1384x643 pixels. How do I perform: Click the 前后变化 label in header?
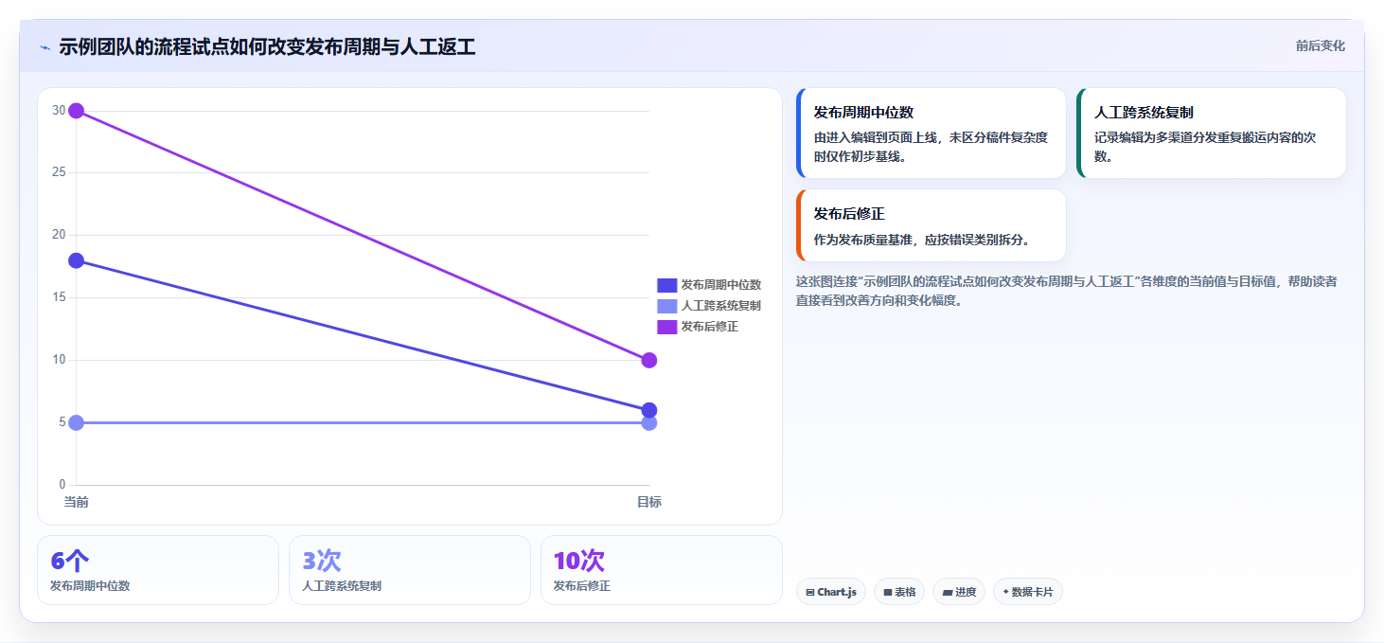pyautogui.click(x=1320, y=45)
